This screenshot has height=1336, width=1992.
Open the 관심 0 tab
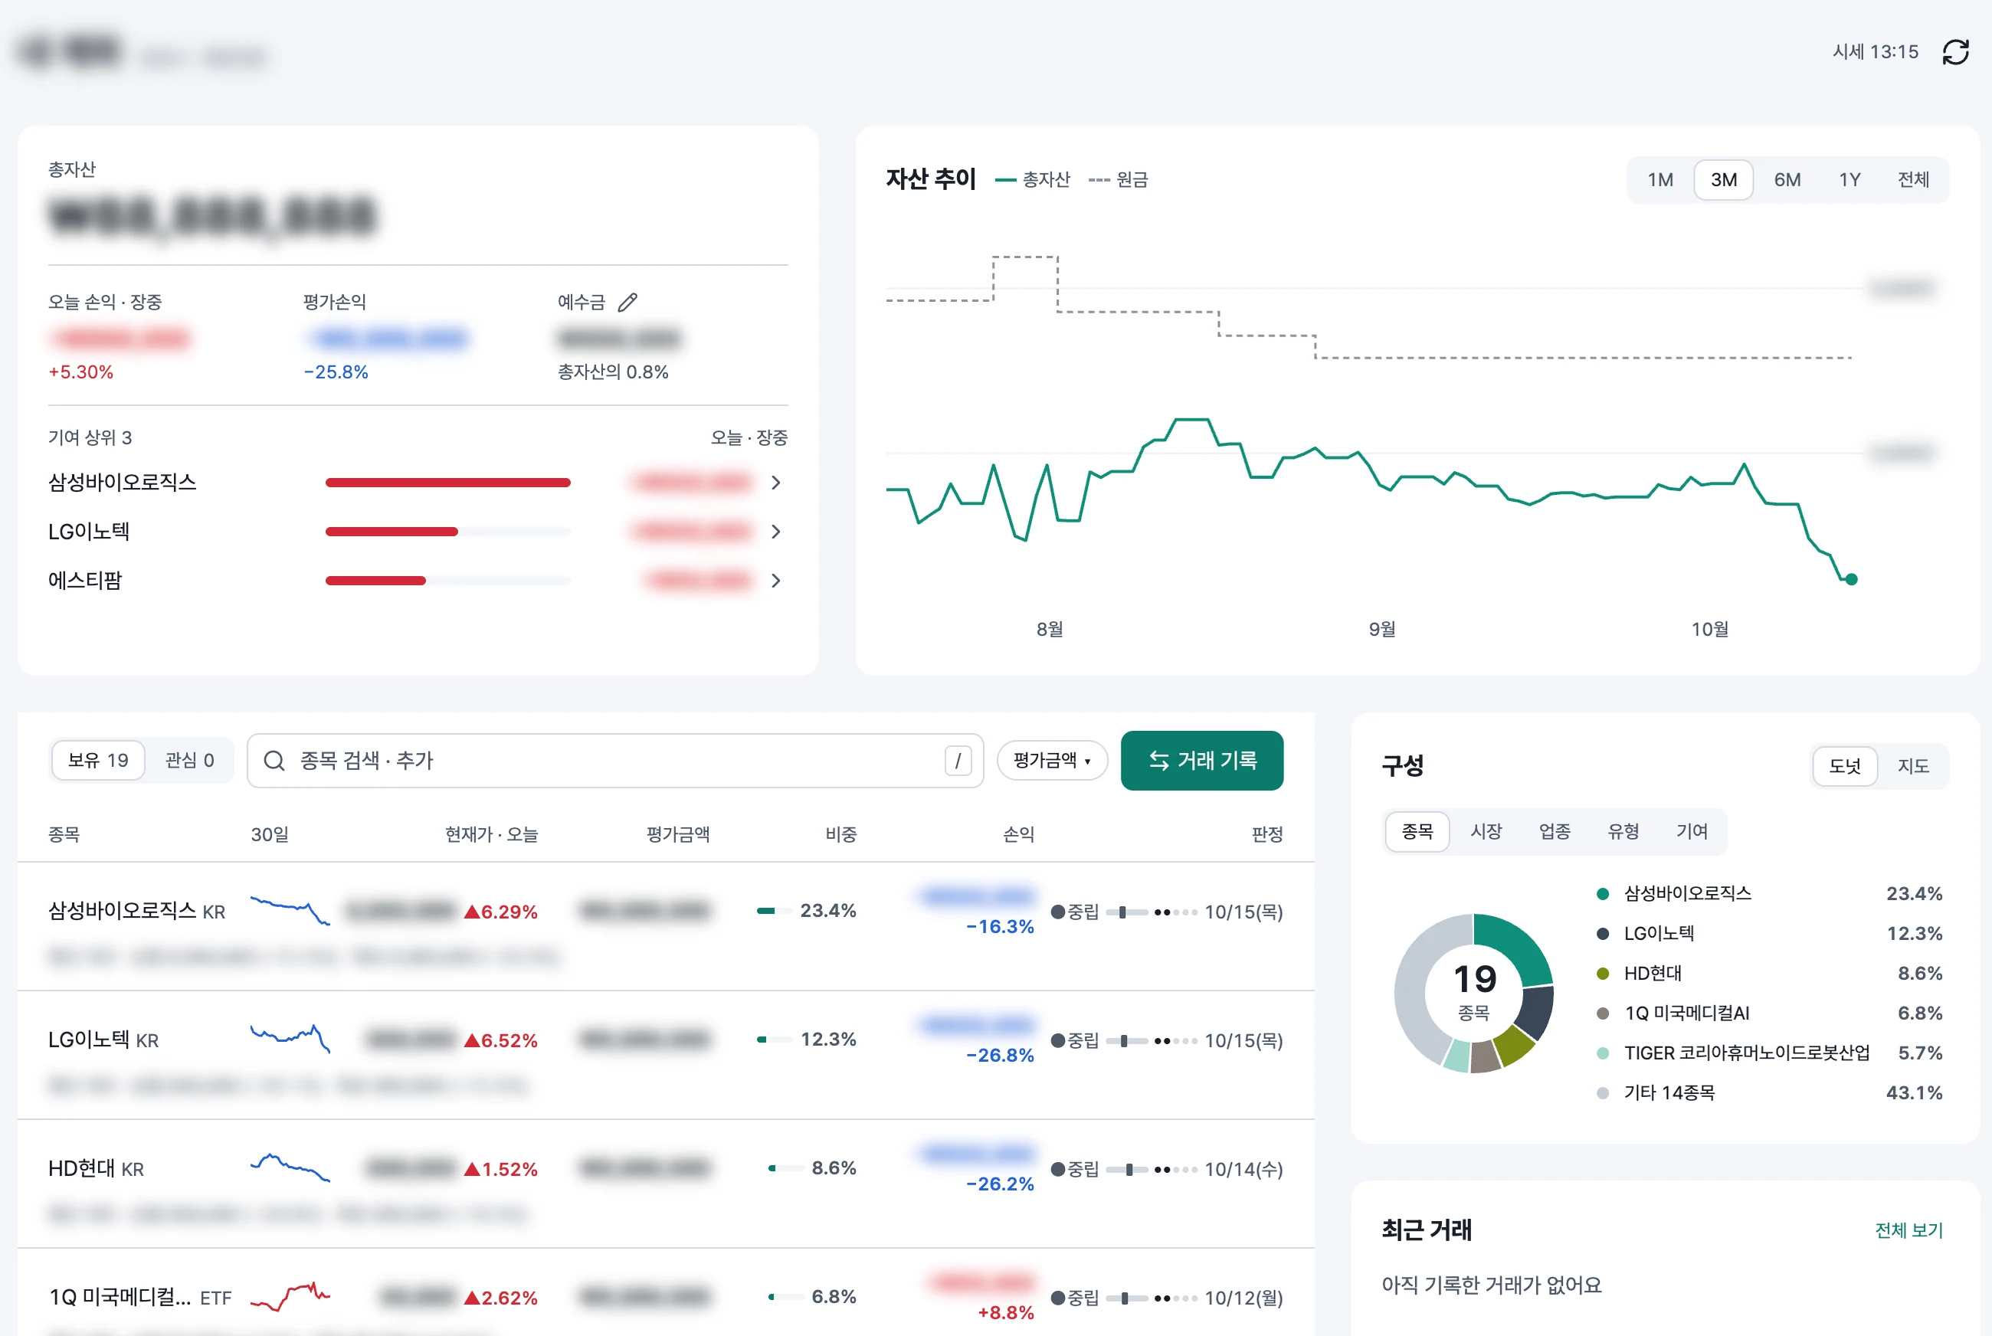[189, 760]
